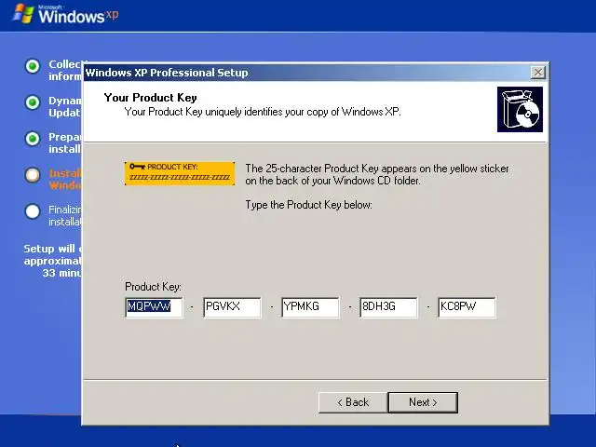
Task: Select the first product key field MQPWW
Action: 154,306
